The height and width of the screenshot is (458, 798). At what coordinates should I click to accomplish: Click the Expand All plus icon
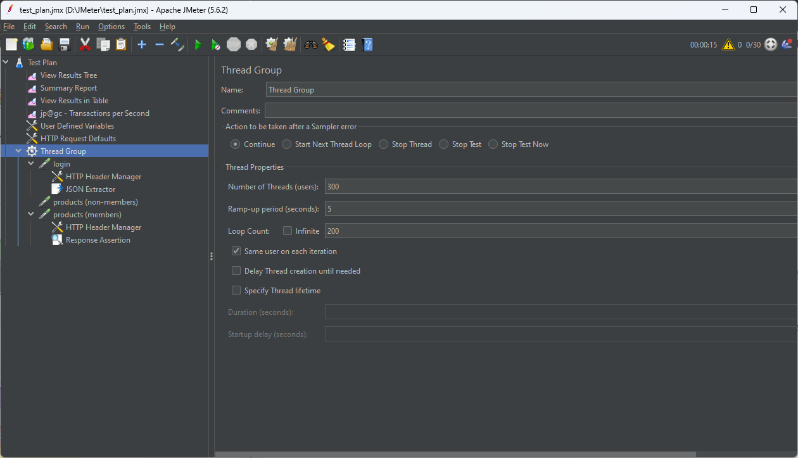coord(142,44)
